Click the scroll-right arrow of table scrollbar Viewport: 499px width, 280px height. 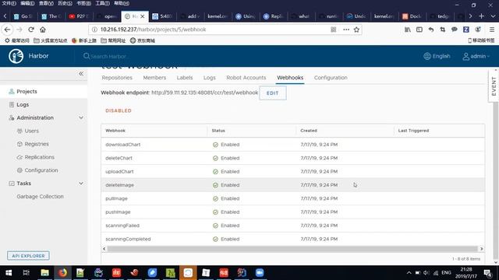pyautogui.click(x=482, y=249)
